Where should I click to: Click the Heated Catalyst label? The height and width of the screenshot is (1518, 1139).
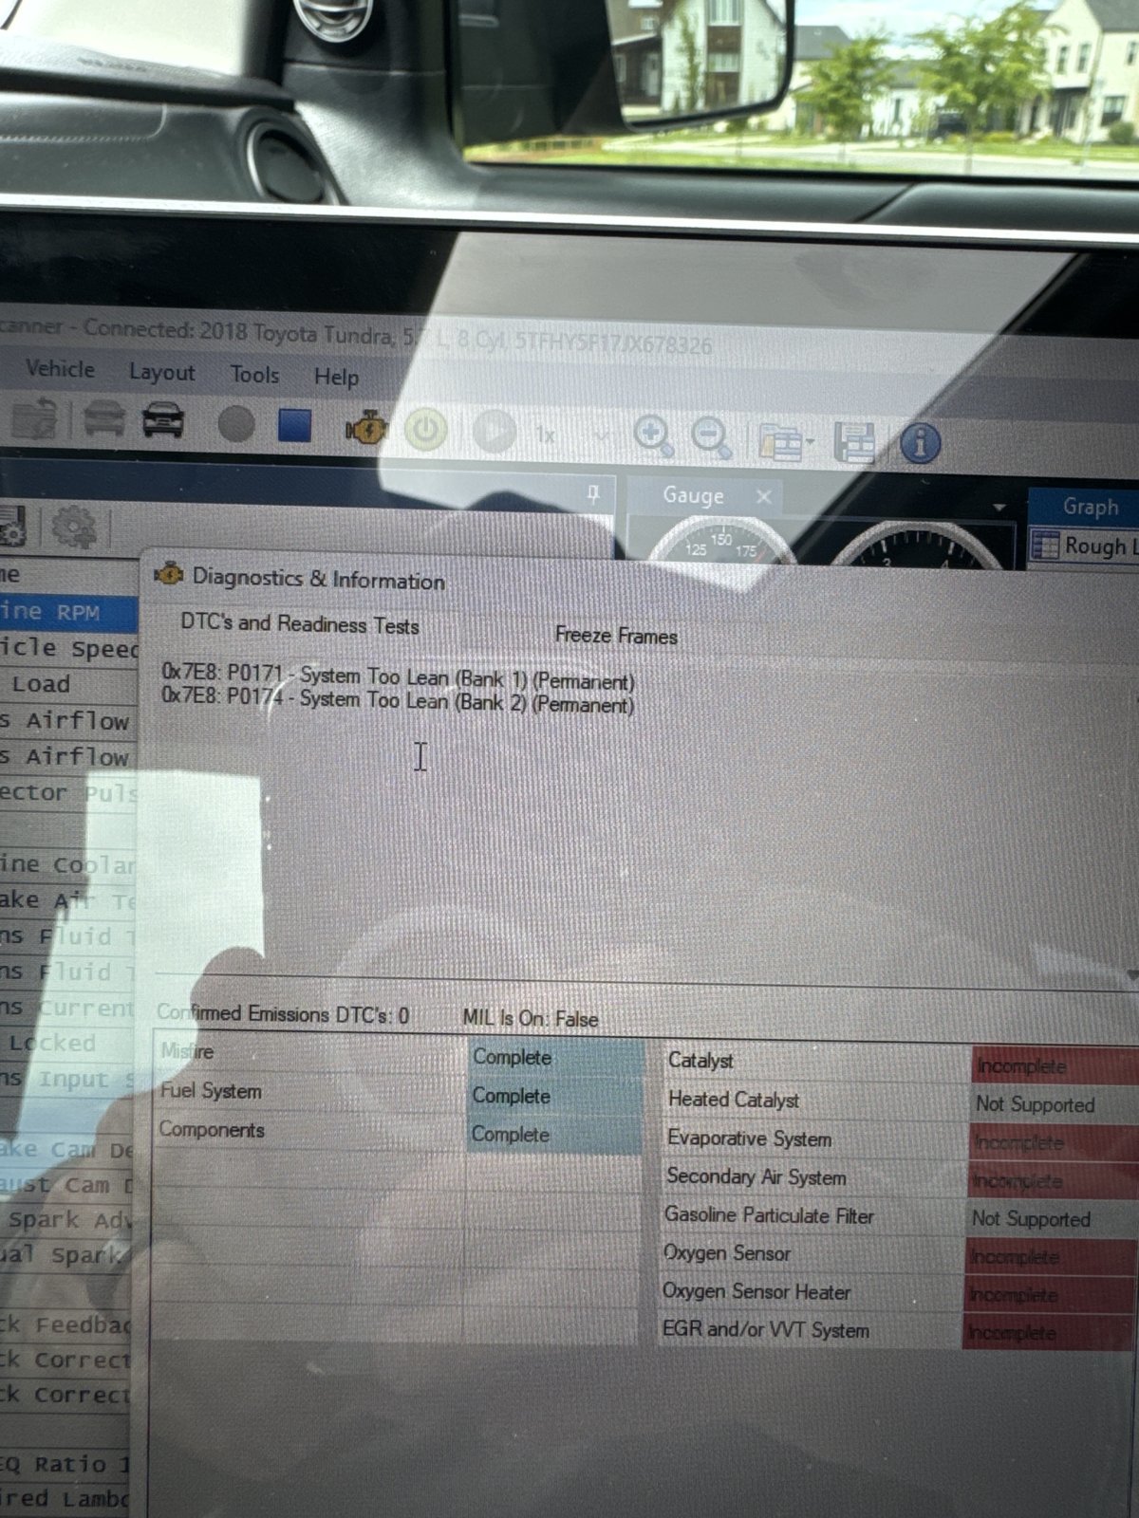tap(734, 1100)
